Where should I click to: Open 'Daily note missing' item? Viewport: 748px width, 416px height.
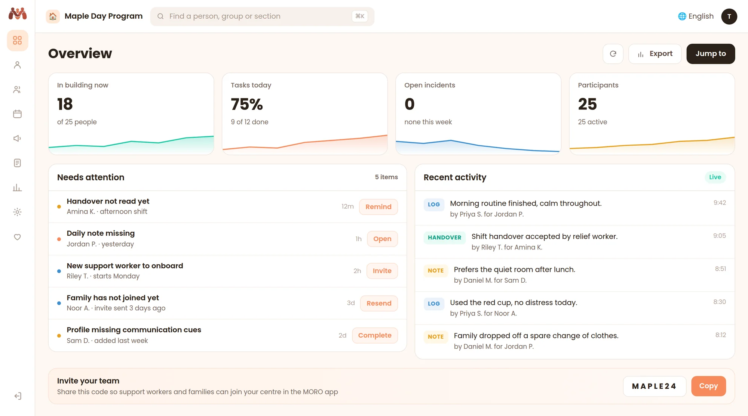(x=227, y=239)
